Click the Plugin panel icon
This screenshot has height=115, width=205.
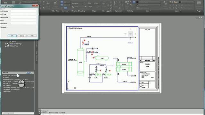199,3
